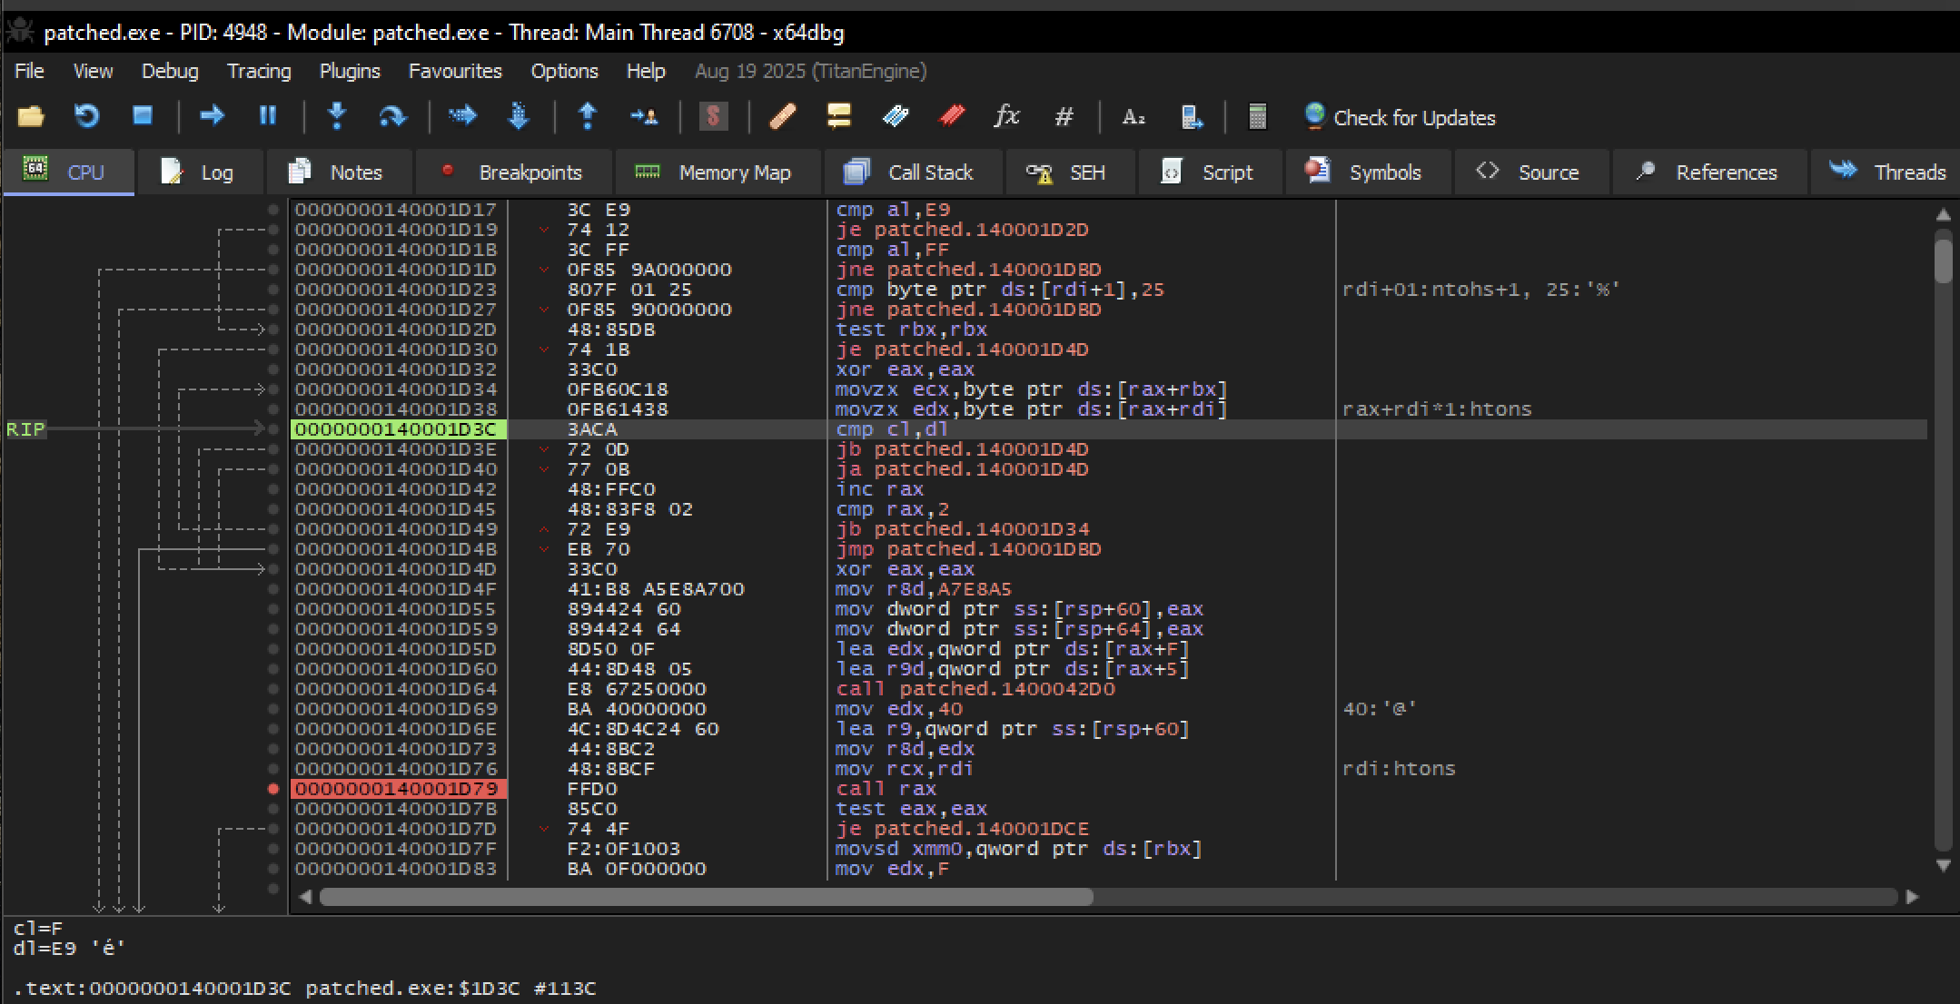Open the Bookmarks icon in the toolbar
The height and width of the screenshot is (1004, 1960).
pyautogui.click(x=951, y=116)
